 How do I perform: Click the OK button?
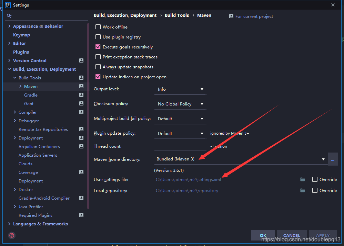pos(263,235)
